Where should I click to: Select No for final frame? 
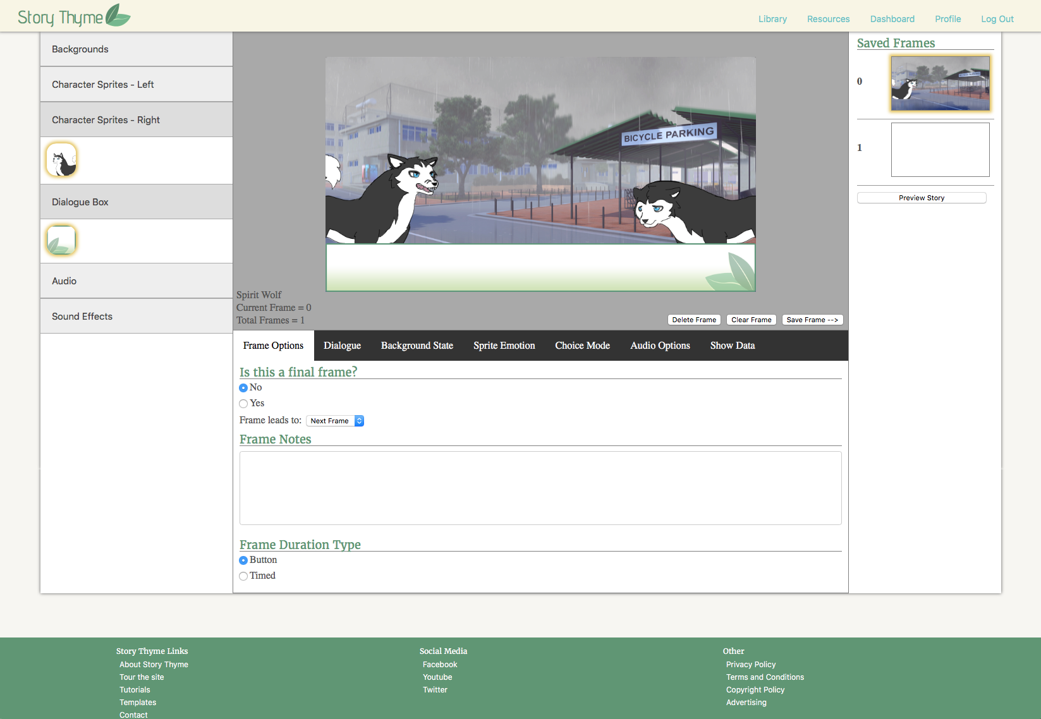[x=243, y=388]
